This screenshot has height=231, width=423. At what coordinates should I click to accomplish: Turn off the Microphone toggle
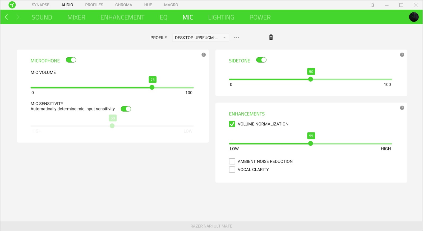(71, 60)
